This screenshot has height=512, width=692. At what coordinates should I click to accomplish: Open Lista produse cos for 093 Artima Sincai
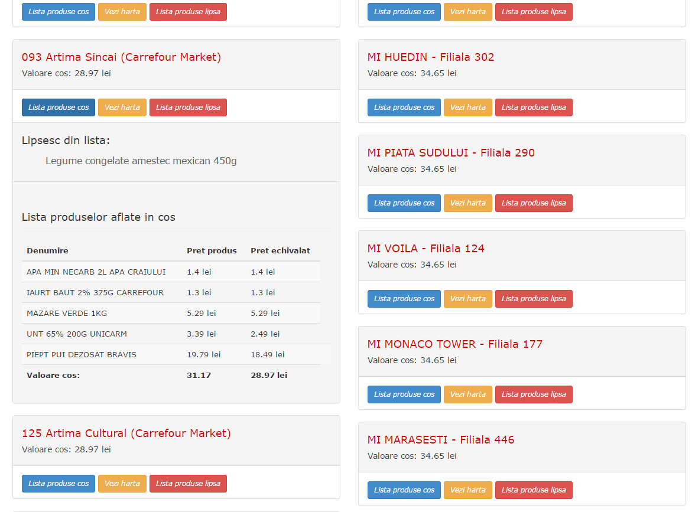pos(59,107)
